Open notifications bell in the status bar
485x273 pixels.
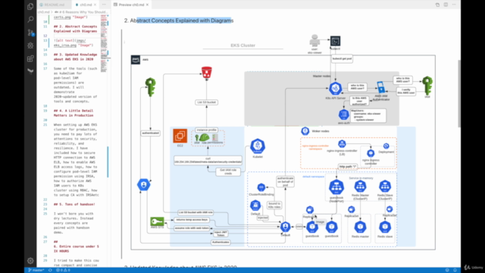click(x=455, y=270)
